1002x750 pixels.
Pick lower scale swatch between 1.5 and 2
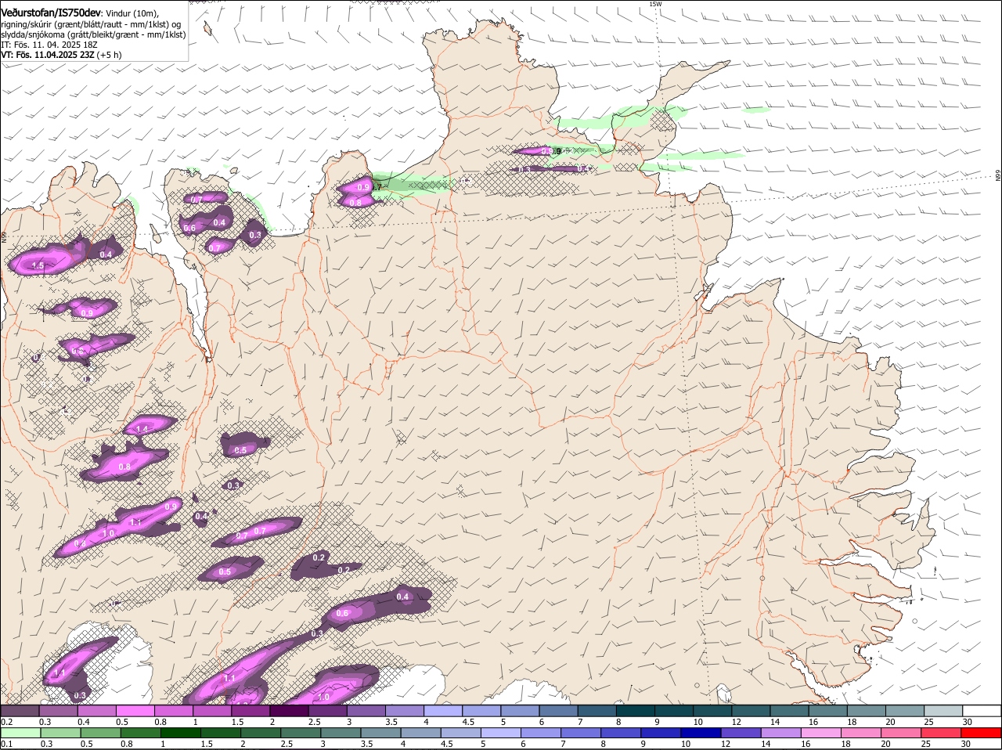pos(221,734)
